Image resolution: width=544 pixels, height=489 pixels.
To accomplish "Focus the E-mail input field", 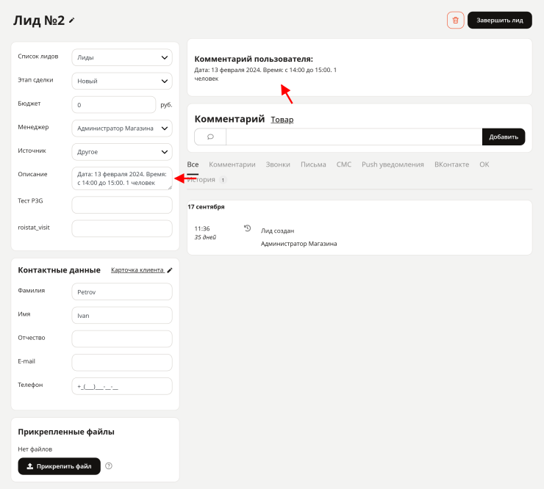I will [122, 363].
